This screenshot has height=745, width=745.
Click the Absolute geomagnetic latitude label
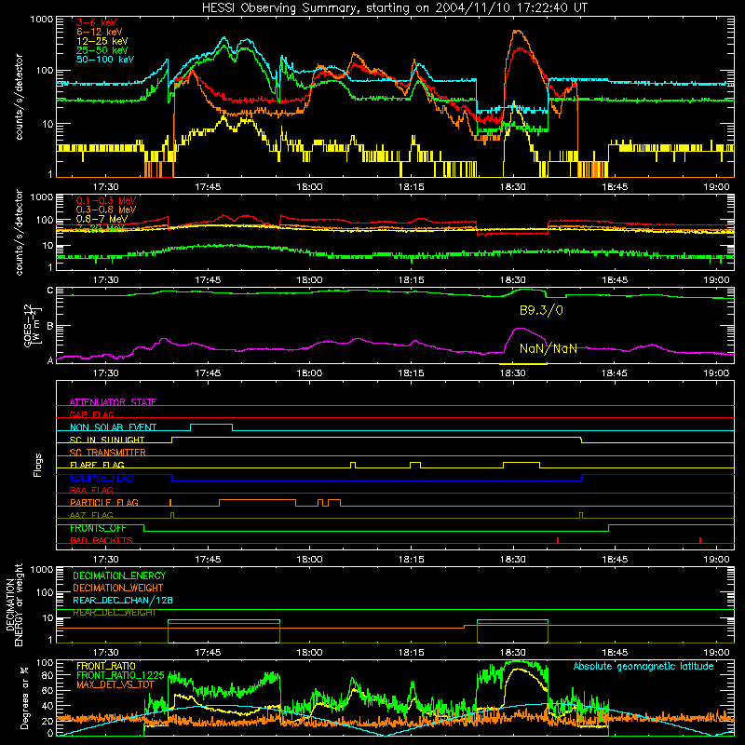coord(643,666)
